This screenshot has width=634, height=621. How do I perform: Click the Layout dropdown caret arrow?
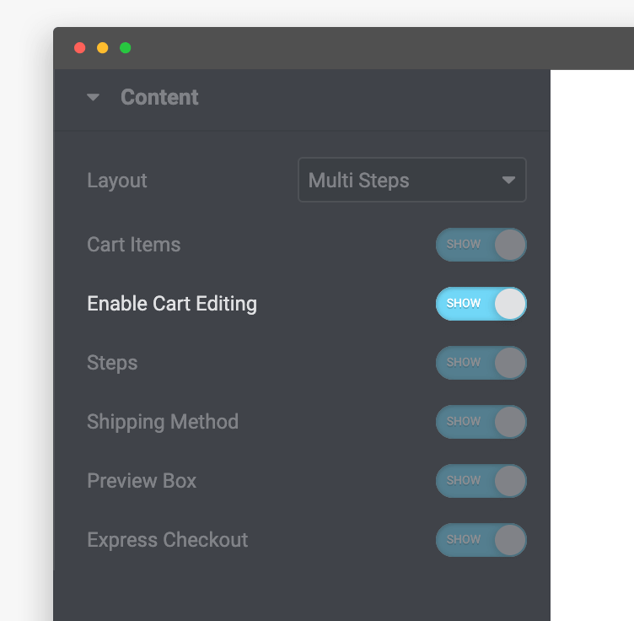(508, 180)
